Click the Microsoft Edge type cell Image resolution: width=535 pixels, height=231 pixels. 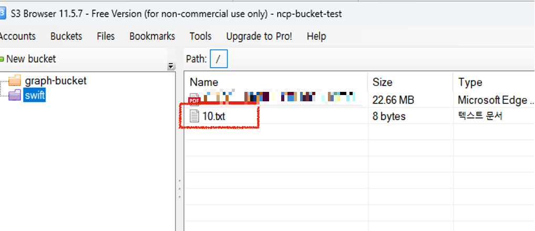pyautogui.click(x=496, y=100)
